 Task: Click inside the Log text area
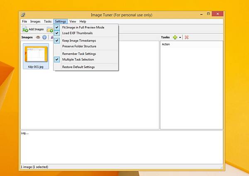(x=122, y=147)
